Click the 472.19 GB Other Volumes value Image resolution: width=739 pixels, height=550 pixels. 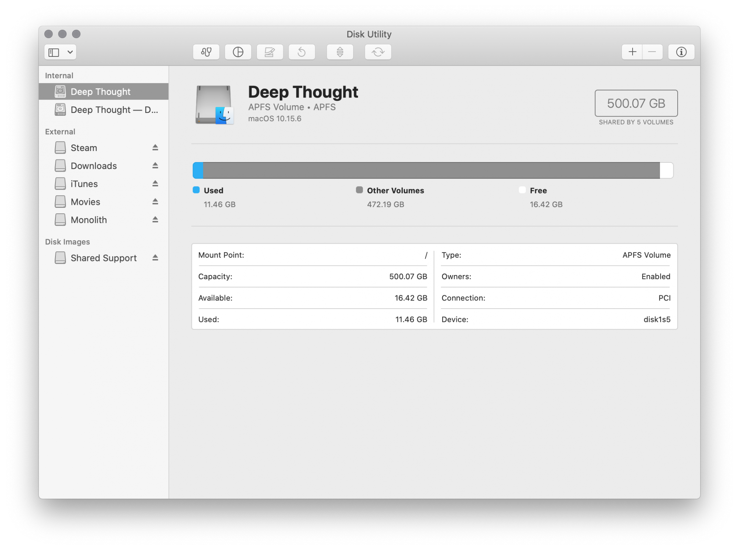click(x=385, y=204)
